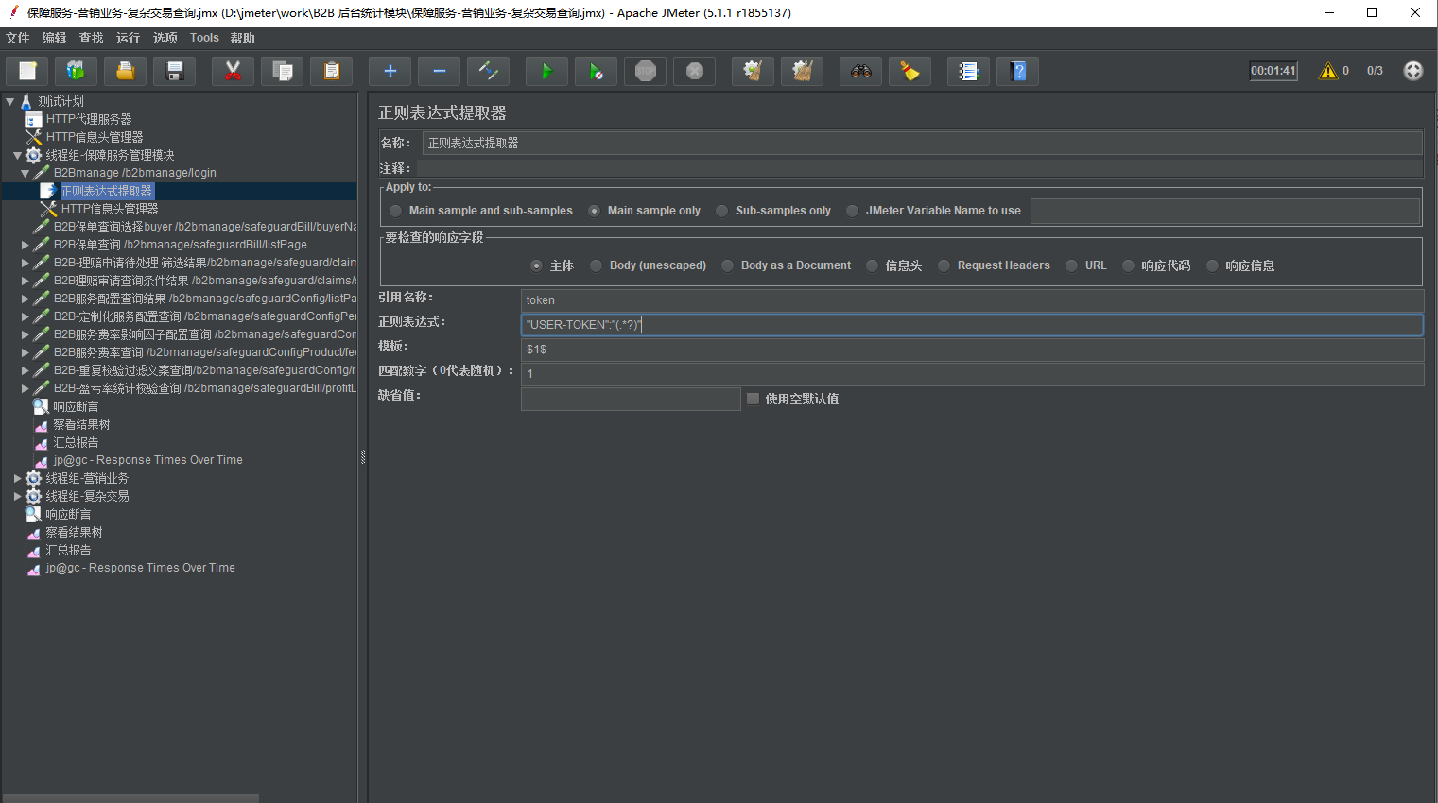
Task: Select Body (unescaped) radio option
Action: tap(596, 265)
